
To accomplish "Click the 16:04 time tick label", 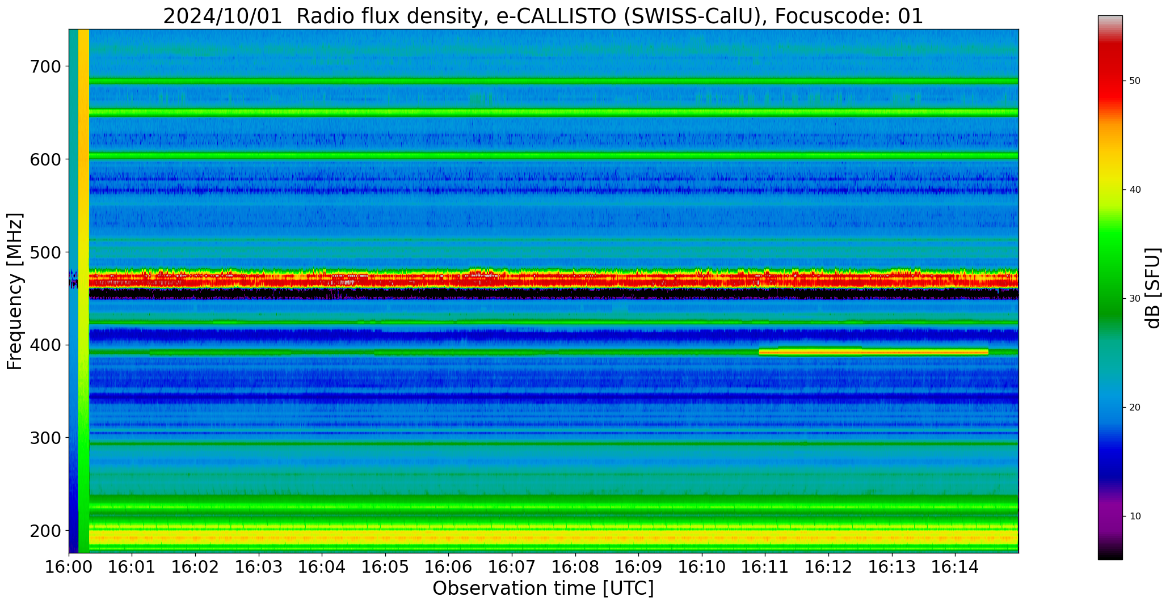I will (322, 567).
